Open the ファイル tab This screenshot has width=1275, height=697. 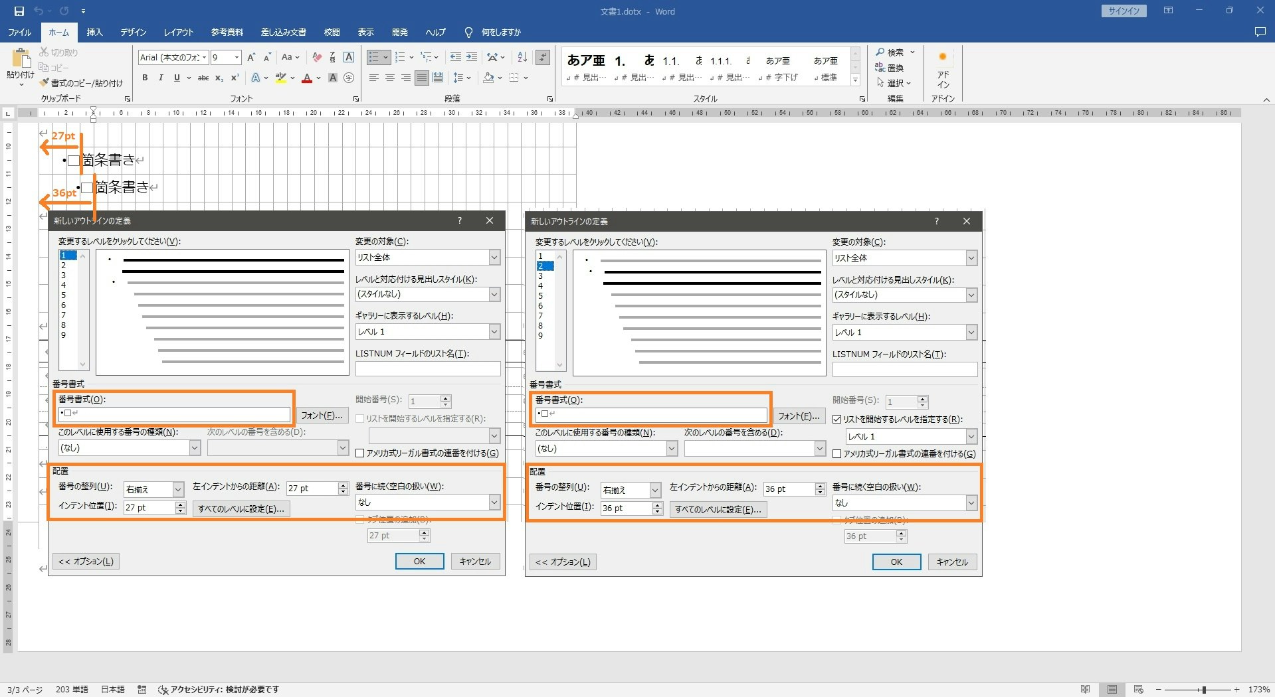point(20,32)
